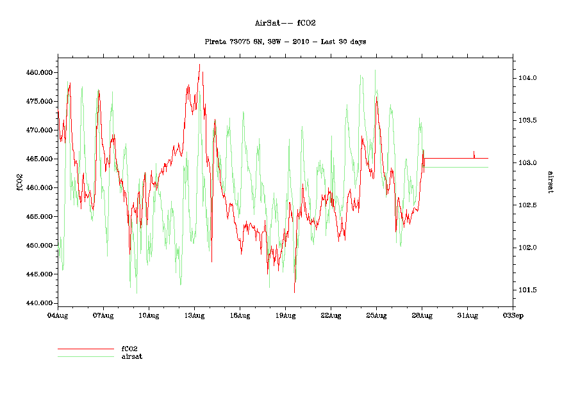571x403 pixels.
Task: Click the red fCO2 legend line
Action: coord(85,349)
